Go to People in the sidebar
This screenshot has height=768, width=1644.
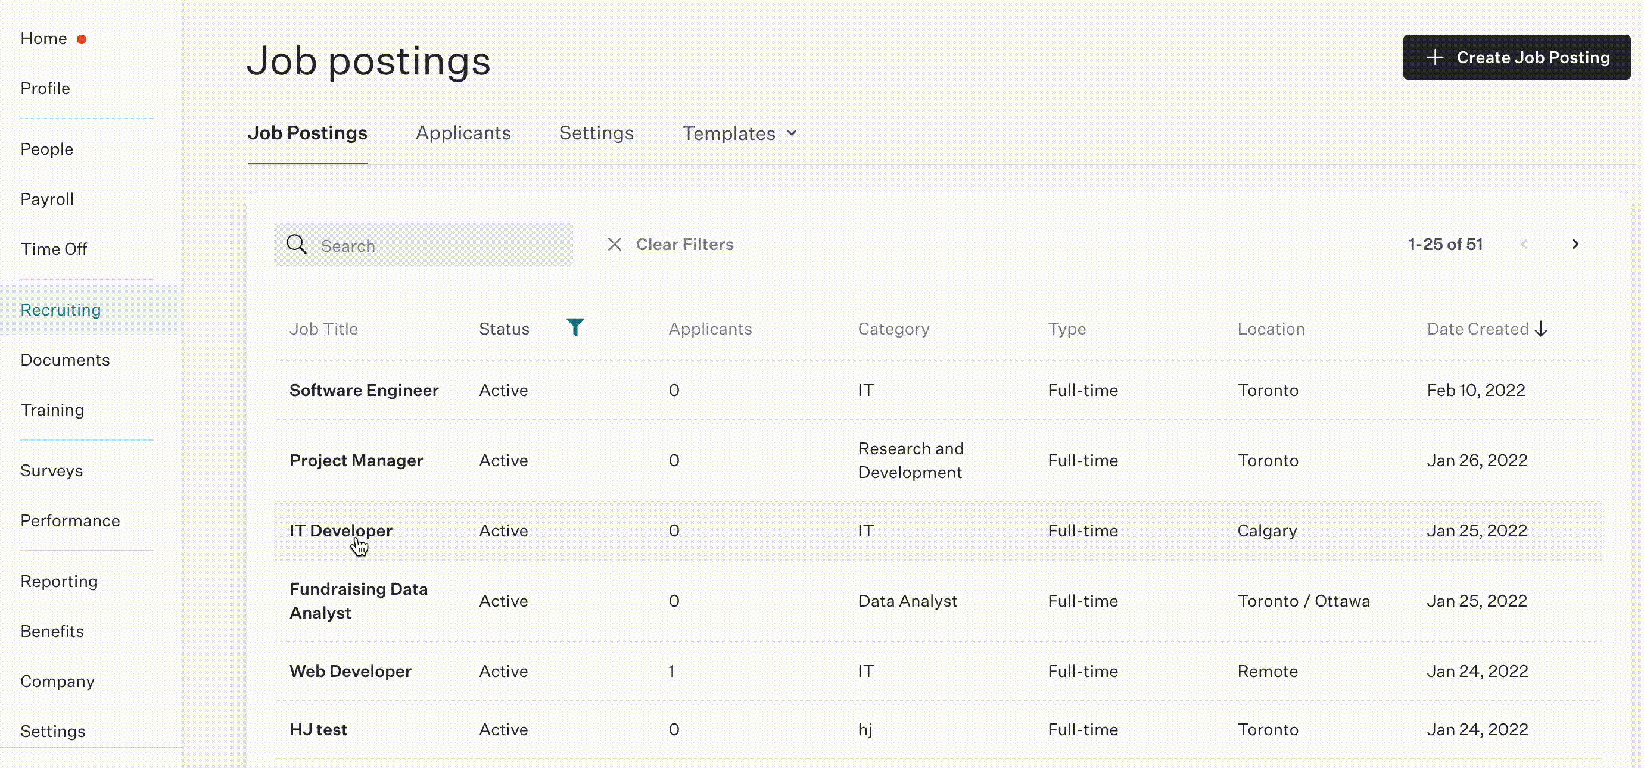click(x=46, y=149)
